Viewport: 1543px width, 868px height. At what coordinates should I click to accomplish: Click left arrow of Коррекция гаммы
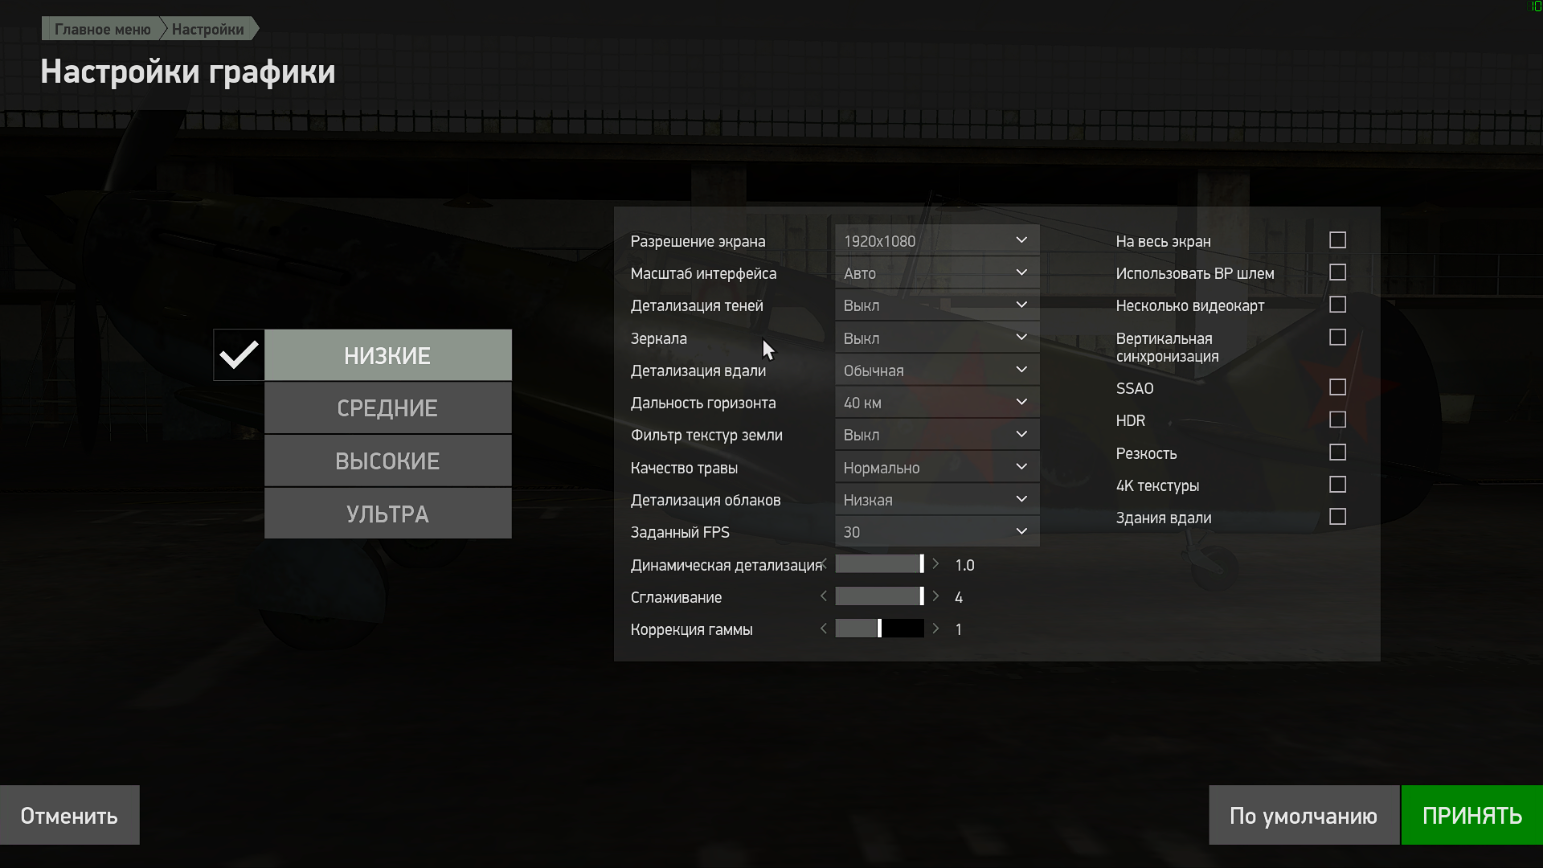pyautogui.click(x=823, y=629)
